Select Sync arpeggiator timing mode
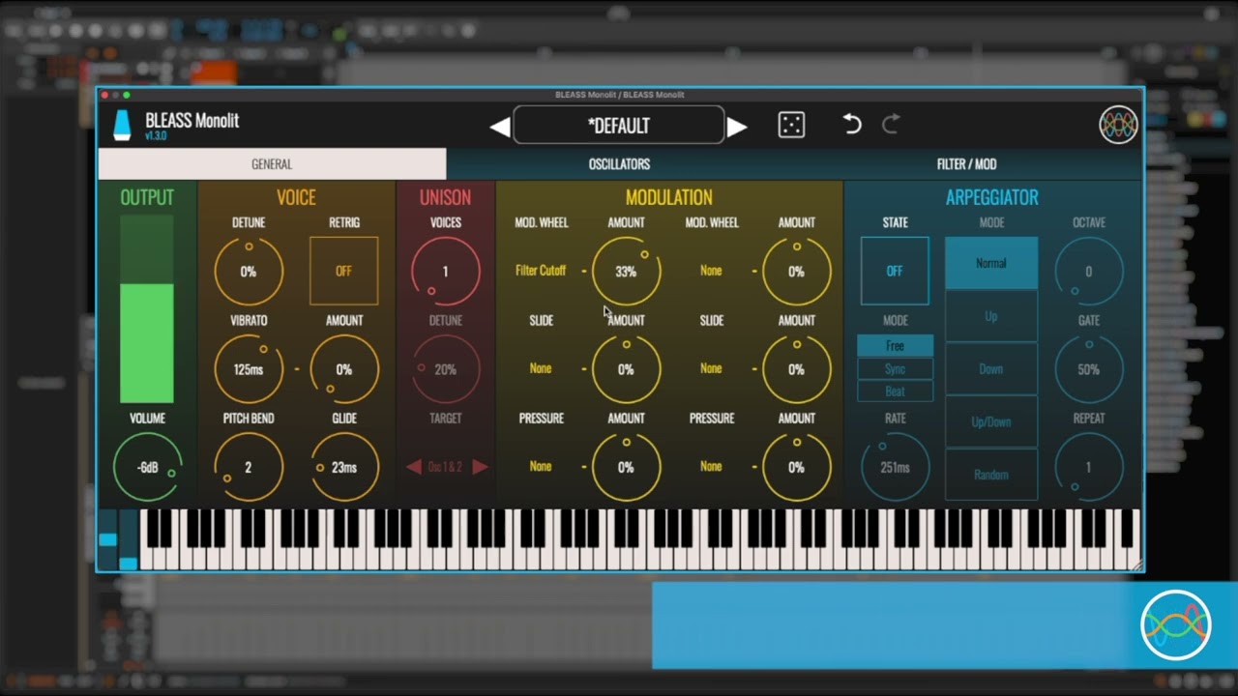 [x=895, y=369]
